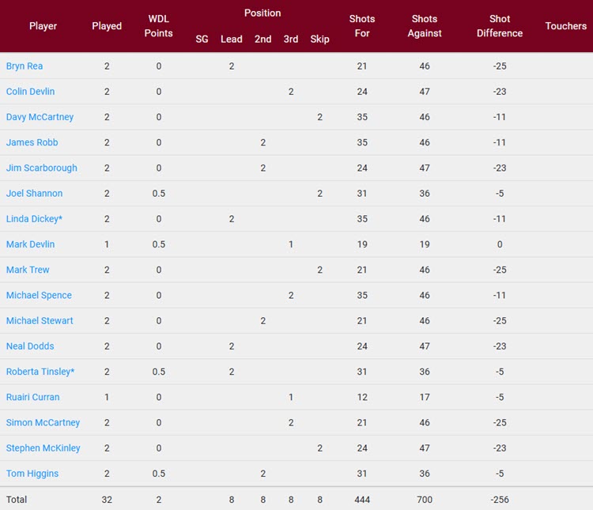The width and height of the screenshot is (593, 510).
Task: Select the Mark Devlin player link
Action: pos(30,244)
